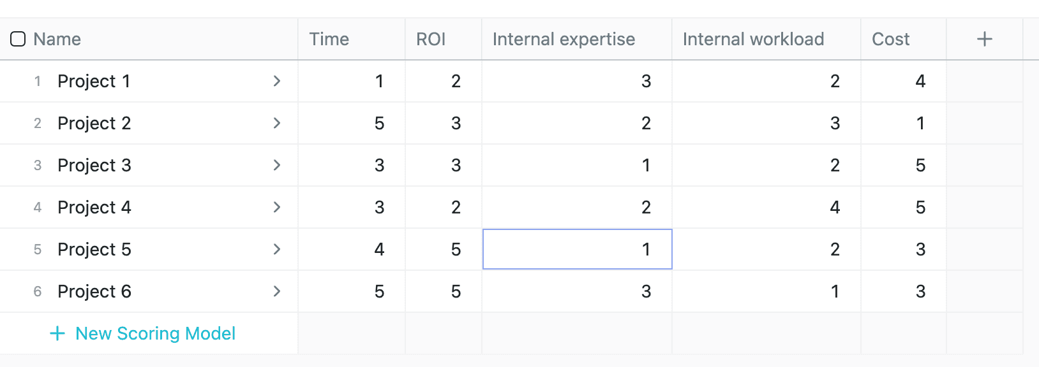
Task: Select the Internal expertise column header
Action: tap(564, 39)
